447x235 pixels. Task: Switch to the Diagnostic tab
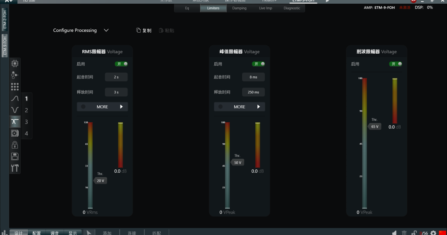click(292, 8)
